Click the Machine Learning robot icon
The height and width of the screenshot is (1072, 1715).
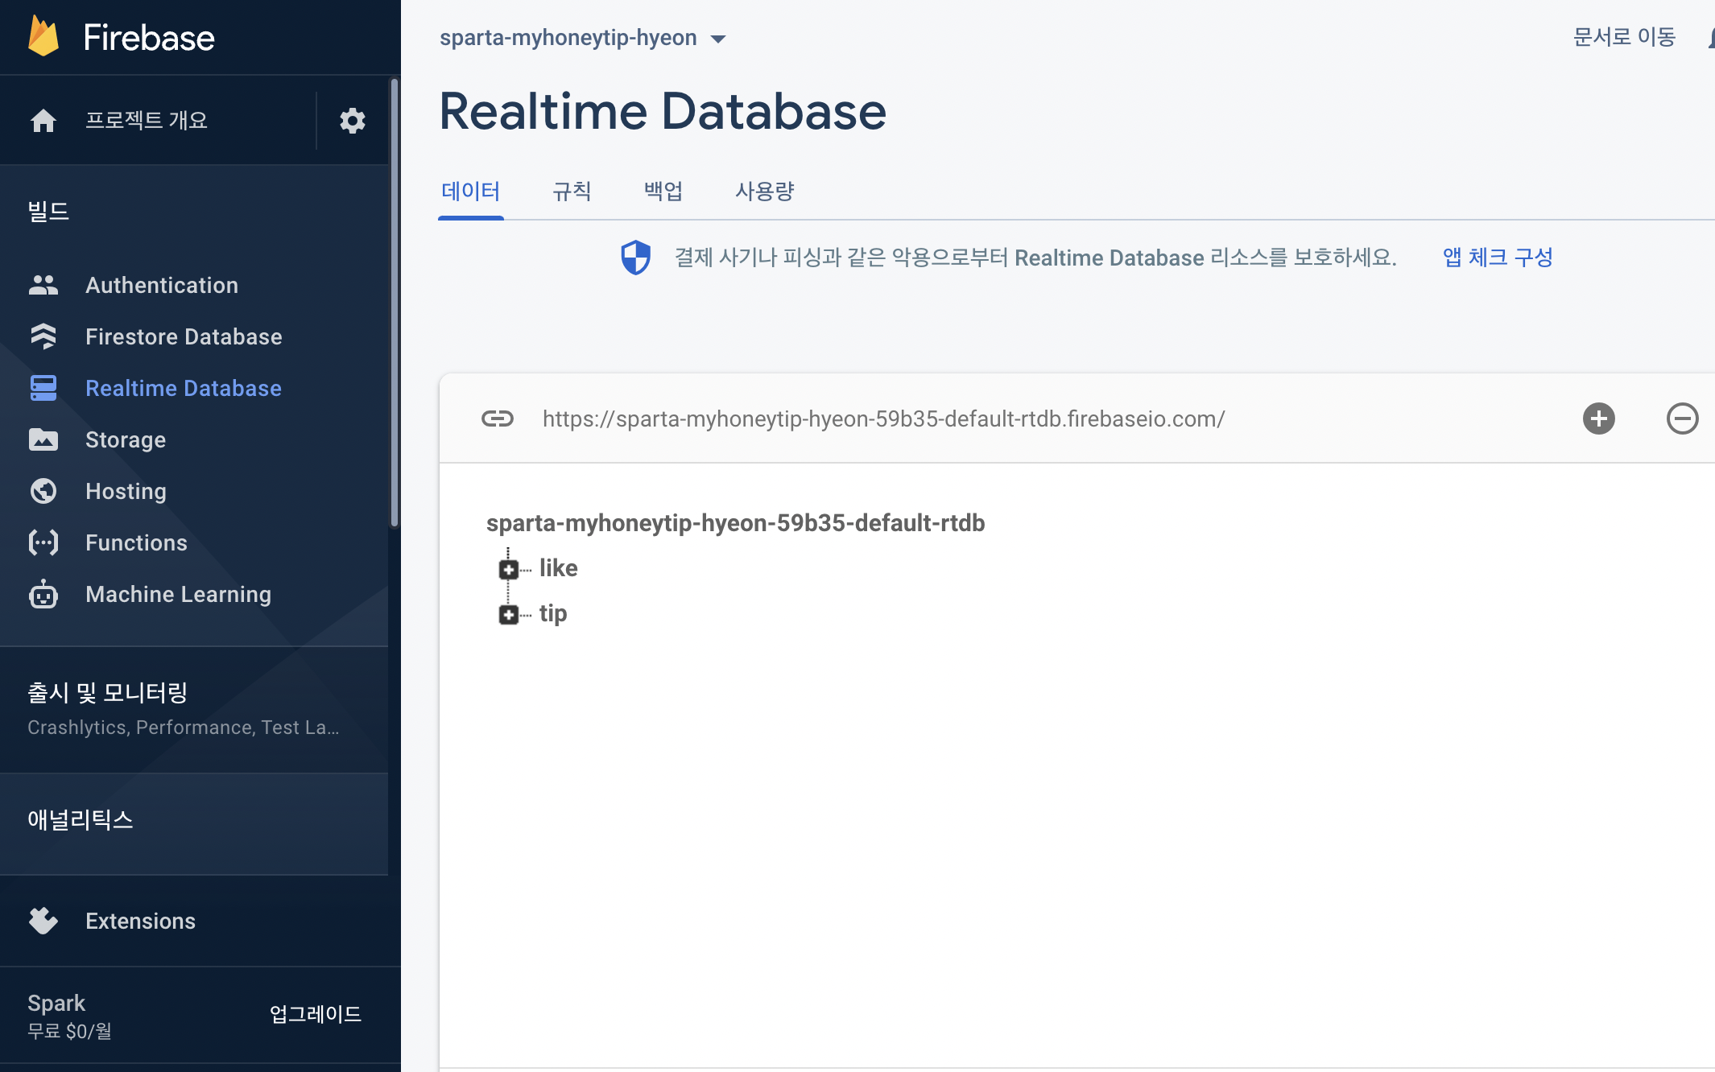coord(43,594)
